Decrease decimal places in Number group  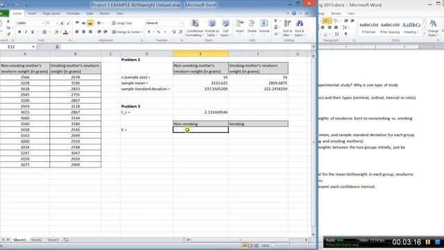click(x=180, y=32)
